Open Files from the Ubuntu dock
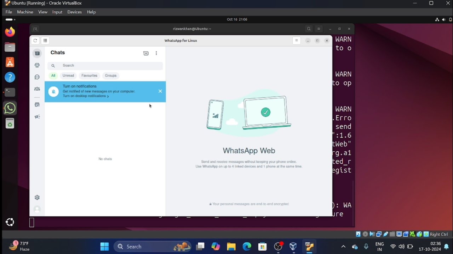Image resolution: width=453 pixels, height=254 pixels. (10, 47)
